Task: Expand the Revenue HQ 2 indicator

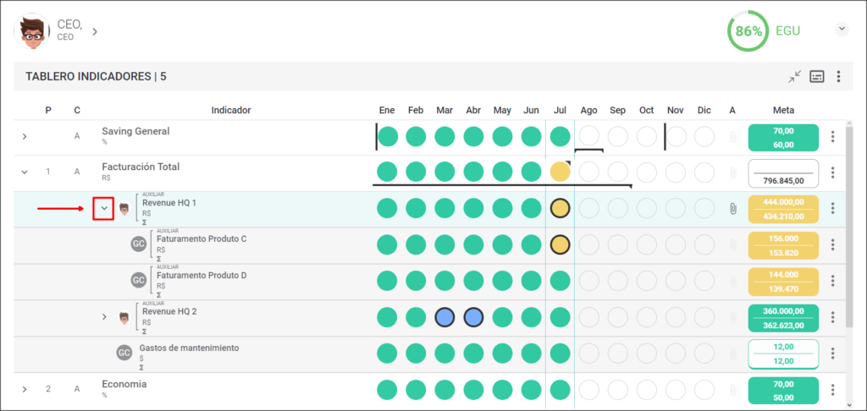Action: tap(104, 317)
